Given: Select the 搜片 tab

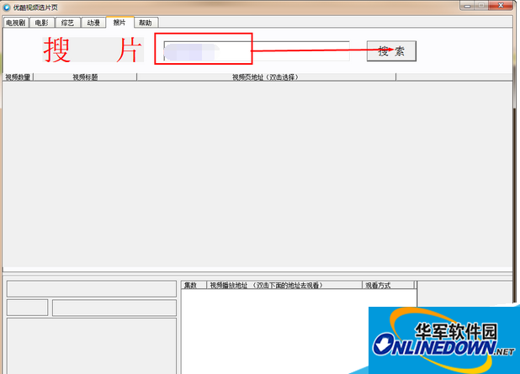Looking at the screenshot, I should [x=119, y=22].
